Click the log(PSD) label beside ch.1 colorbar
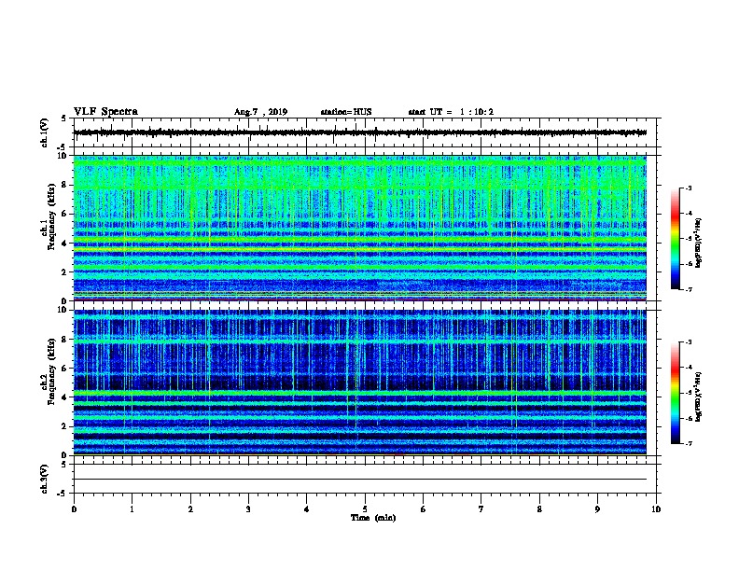Screen dimensions: 739x571 [x=699, y=243]
